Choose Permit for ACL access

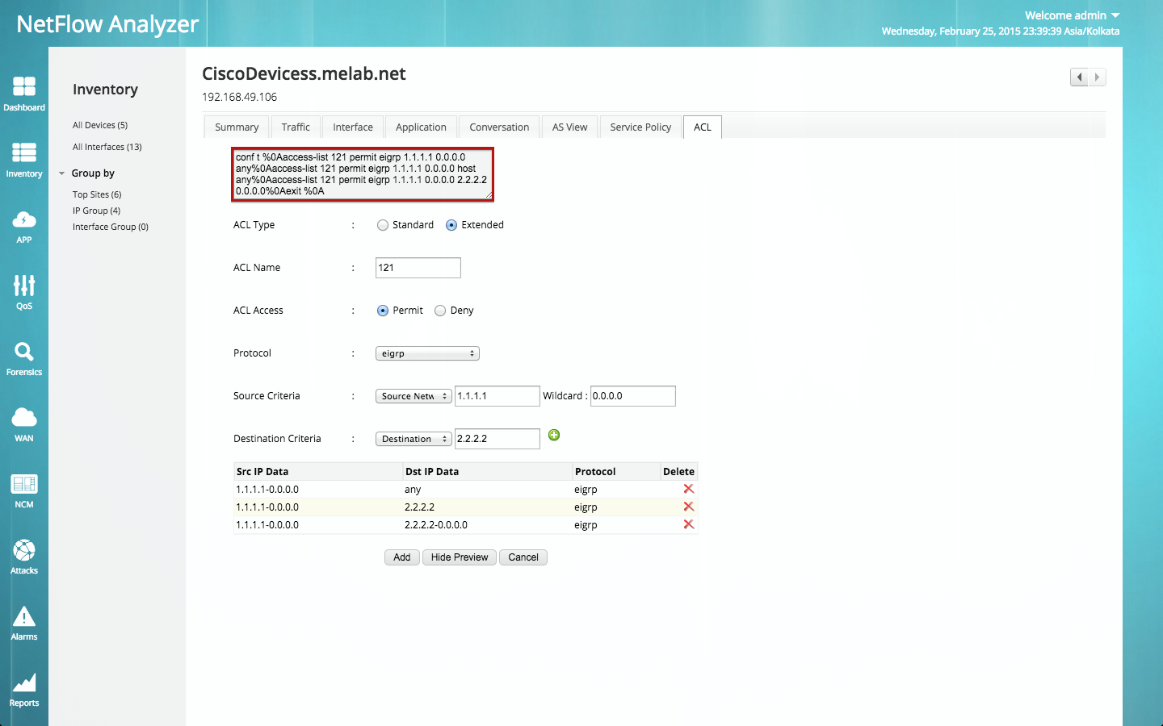coord(383,311)
